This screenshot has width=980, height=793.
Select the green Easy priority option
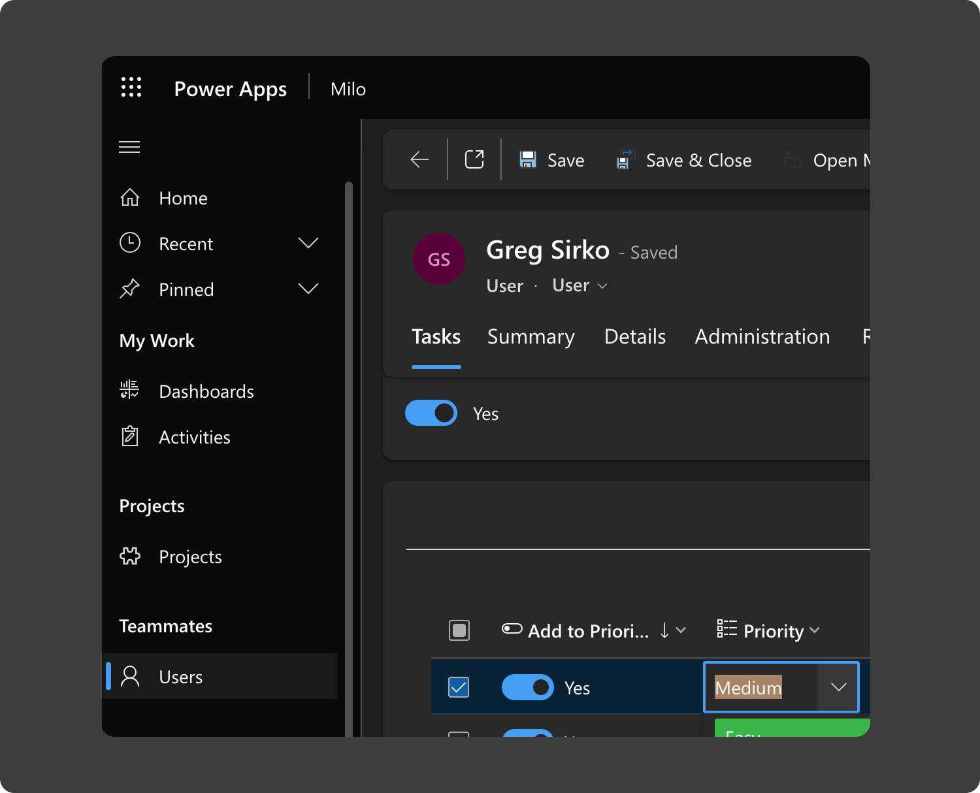(x=791, y=729)
